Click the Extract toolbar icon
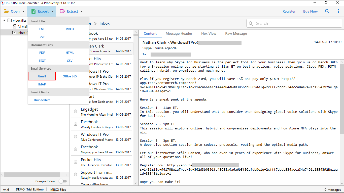344x193 pixels. 62,11
